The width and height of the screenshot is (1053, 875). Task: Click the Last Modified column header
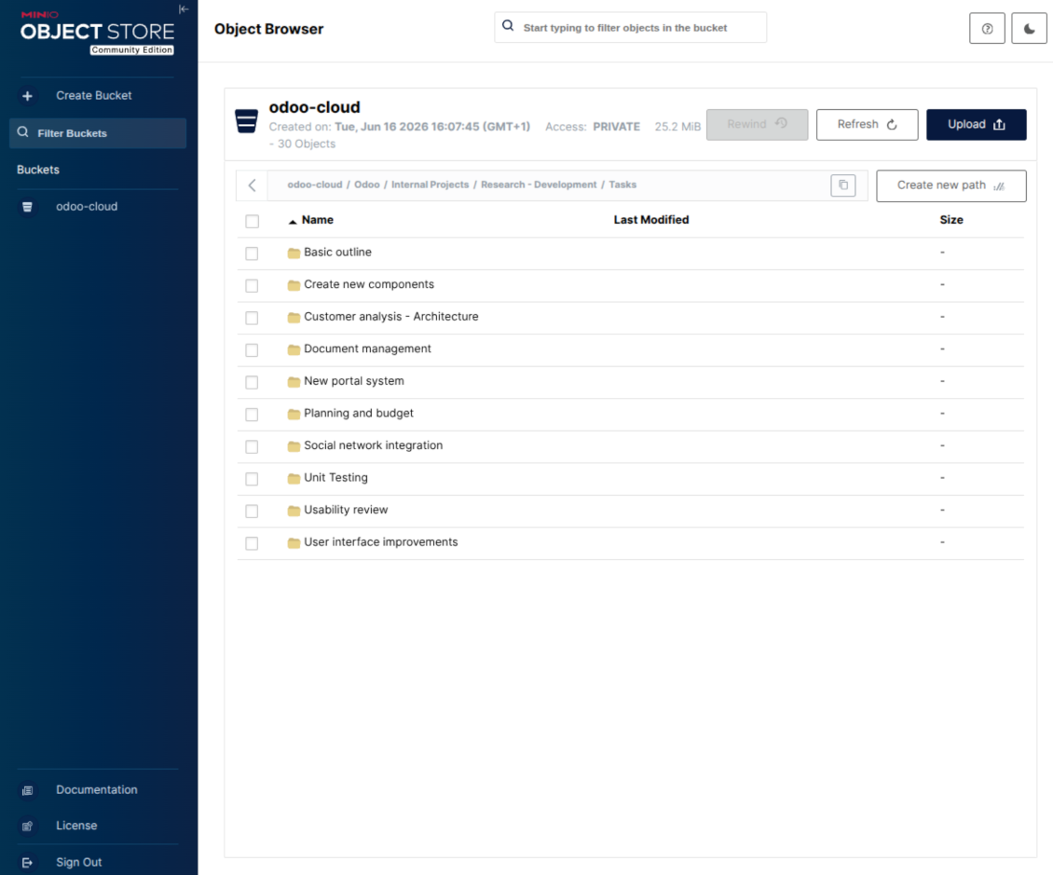650,220
